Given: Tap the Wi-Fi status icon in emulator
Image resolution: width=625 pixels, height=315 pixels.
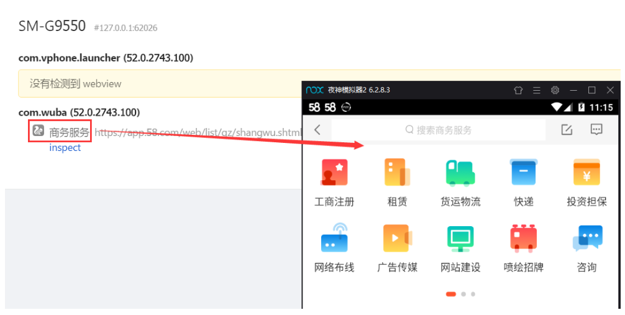Looking at the screenshot, I should [x=557, y=107].
